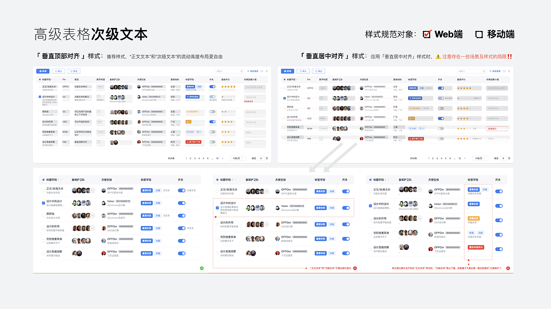Click 新增 button in 垂直顶部对齐 table

(x=43, y=71)
